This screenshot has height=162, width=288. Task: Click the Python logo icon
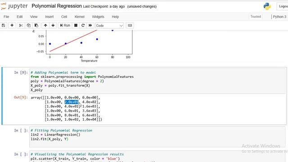267,6
